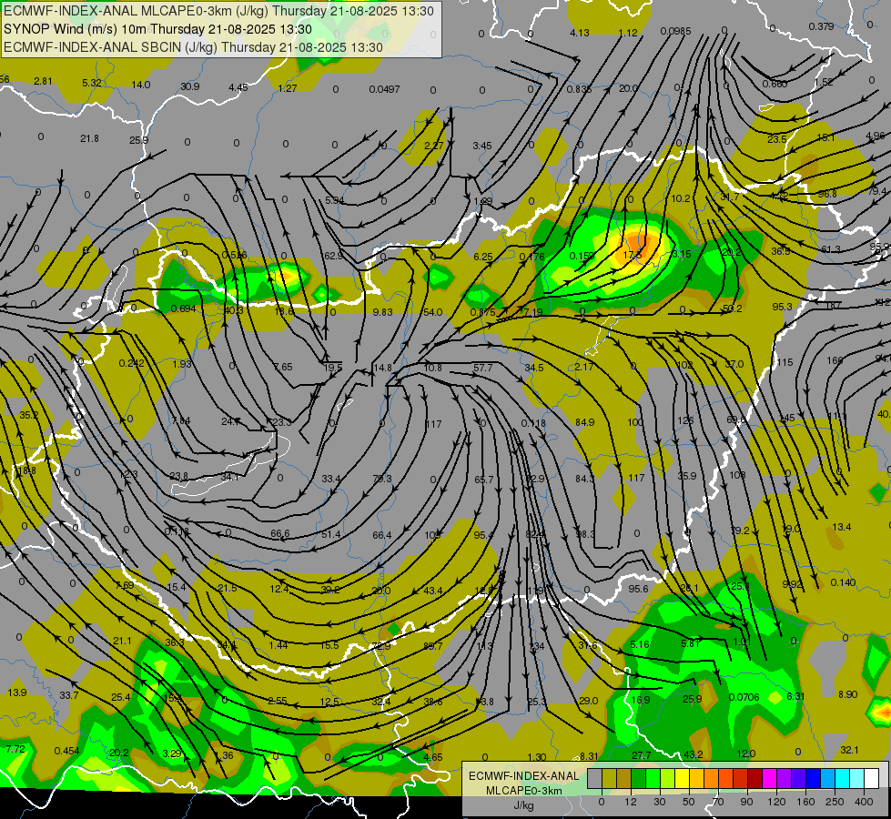Click the map value '4.13'

[x=579, y=33]
